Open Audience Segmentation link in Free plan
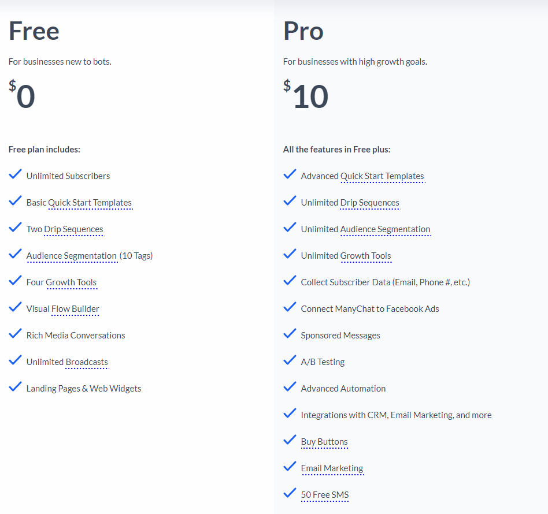The image size is (548, 514). coord(72,256)
